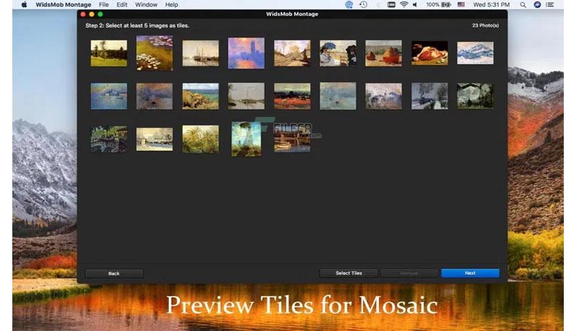Select the steamy train station thumbnail
Viewport: 572px width, 331px height.
[383, 96]
